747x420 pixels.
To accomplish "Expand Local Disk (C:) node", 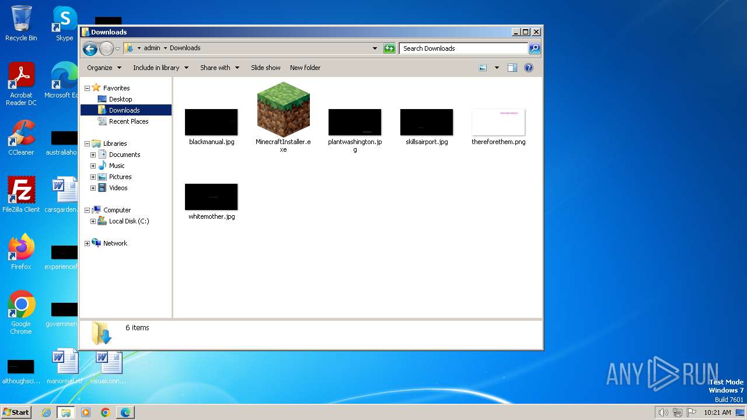I will (x=93, y=221).
